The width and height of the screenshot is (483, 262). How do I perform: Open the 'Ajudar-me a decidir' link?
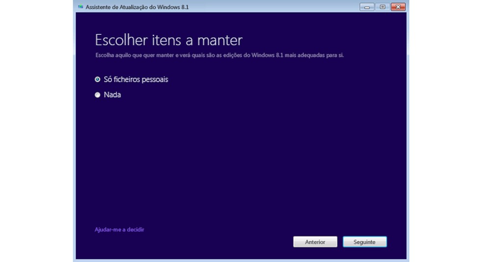click(x=119, y=229)
